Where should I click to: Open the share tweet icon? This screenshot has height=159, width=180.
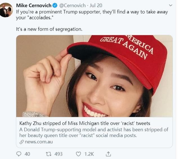tap(108, 154)
